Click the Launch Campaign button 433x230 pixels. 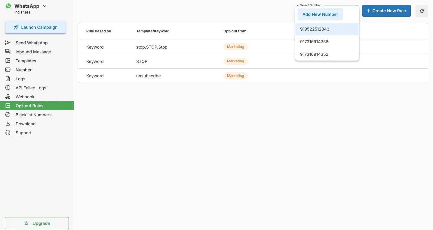[35, 27]
